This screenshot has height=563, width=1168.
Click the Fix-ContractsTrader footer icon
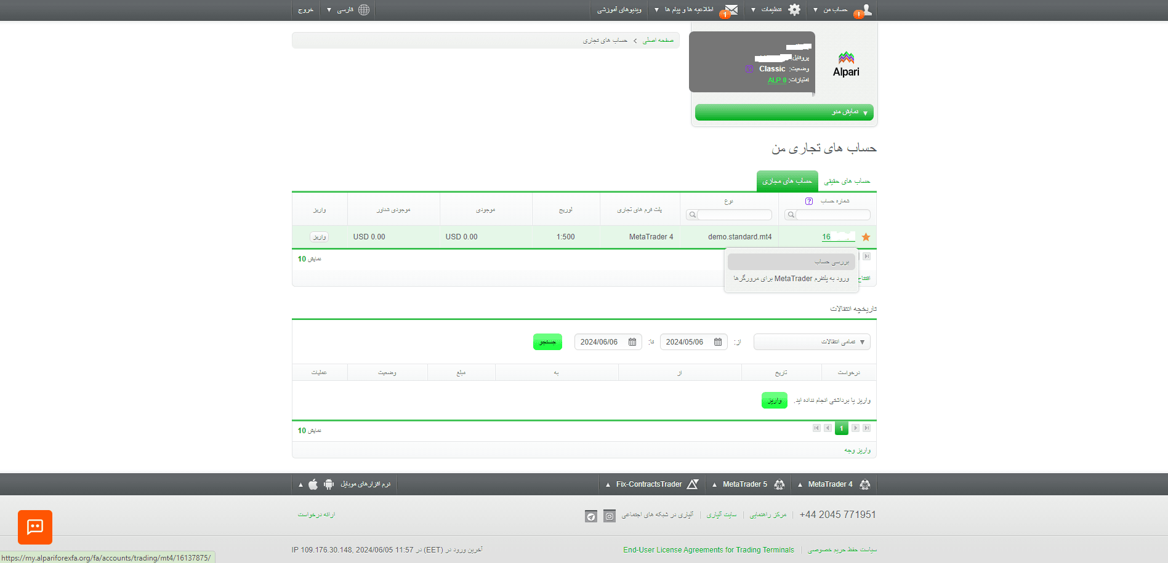tap(693, 484)
